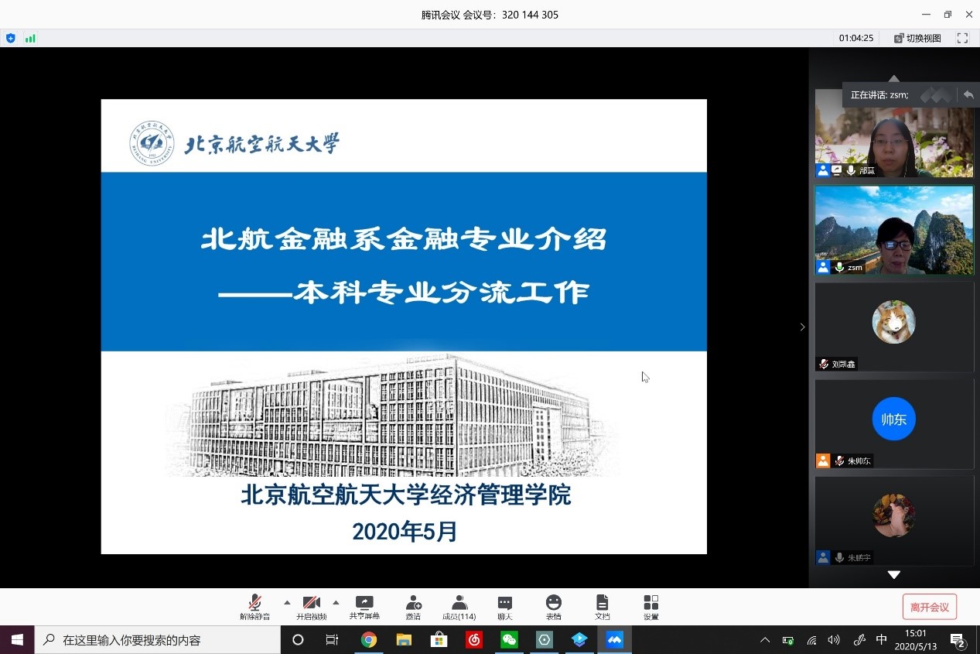Open the 表情 emoji reactions
The image size is (980, 654).
(553, 607)
